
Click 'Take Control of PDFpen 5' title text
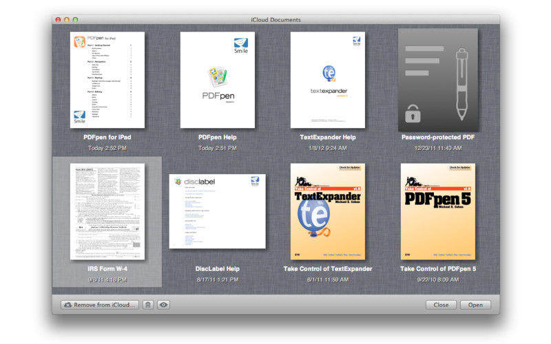click(x=438, y=269)
